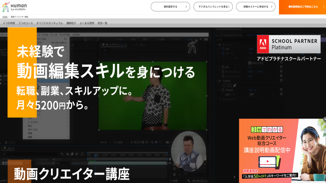Select the ellipse mask icon under 不透明度
Screen dimensions: 326x183
click(x=225, y=85)
